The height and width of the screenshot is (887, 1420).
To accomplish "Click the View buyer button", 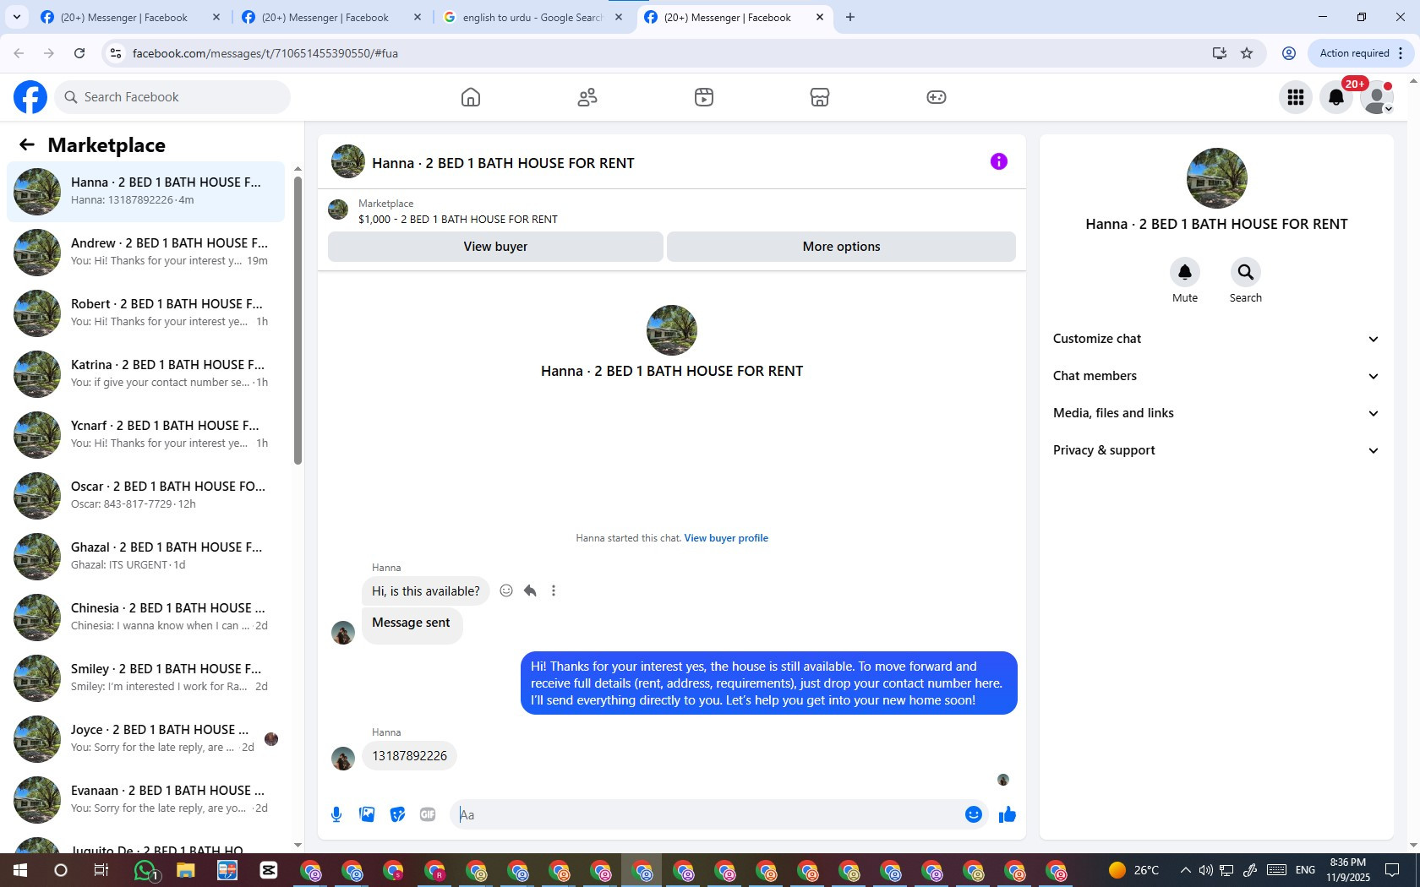I will point(495,247).
